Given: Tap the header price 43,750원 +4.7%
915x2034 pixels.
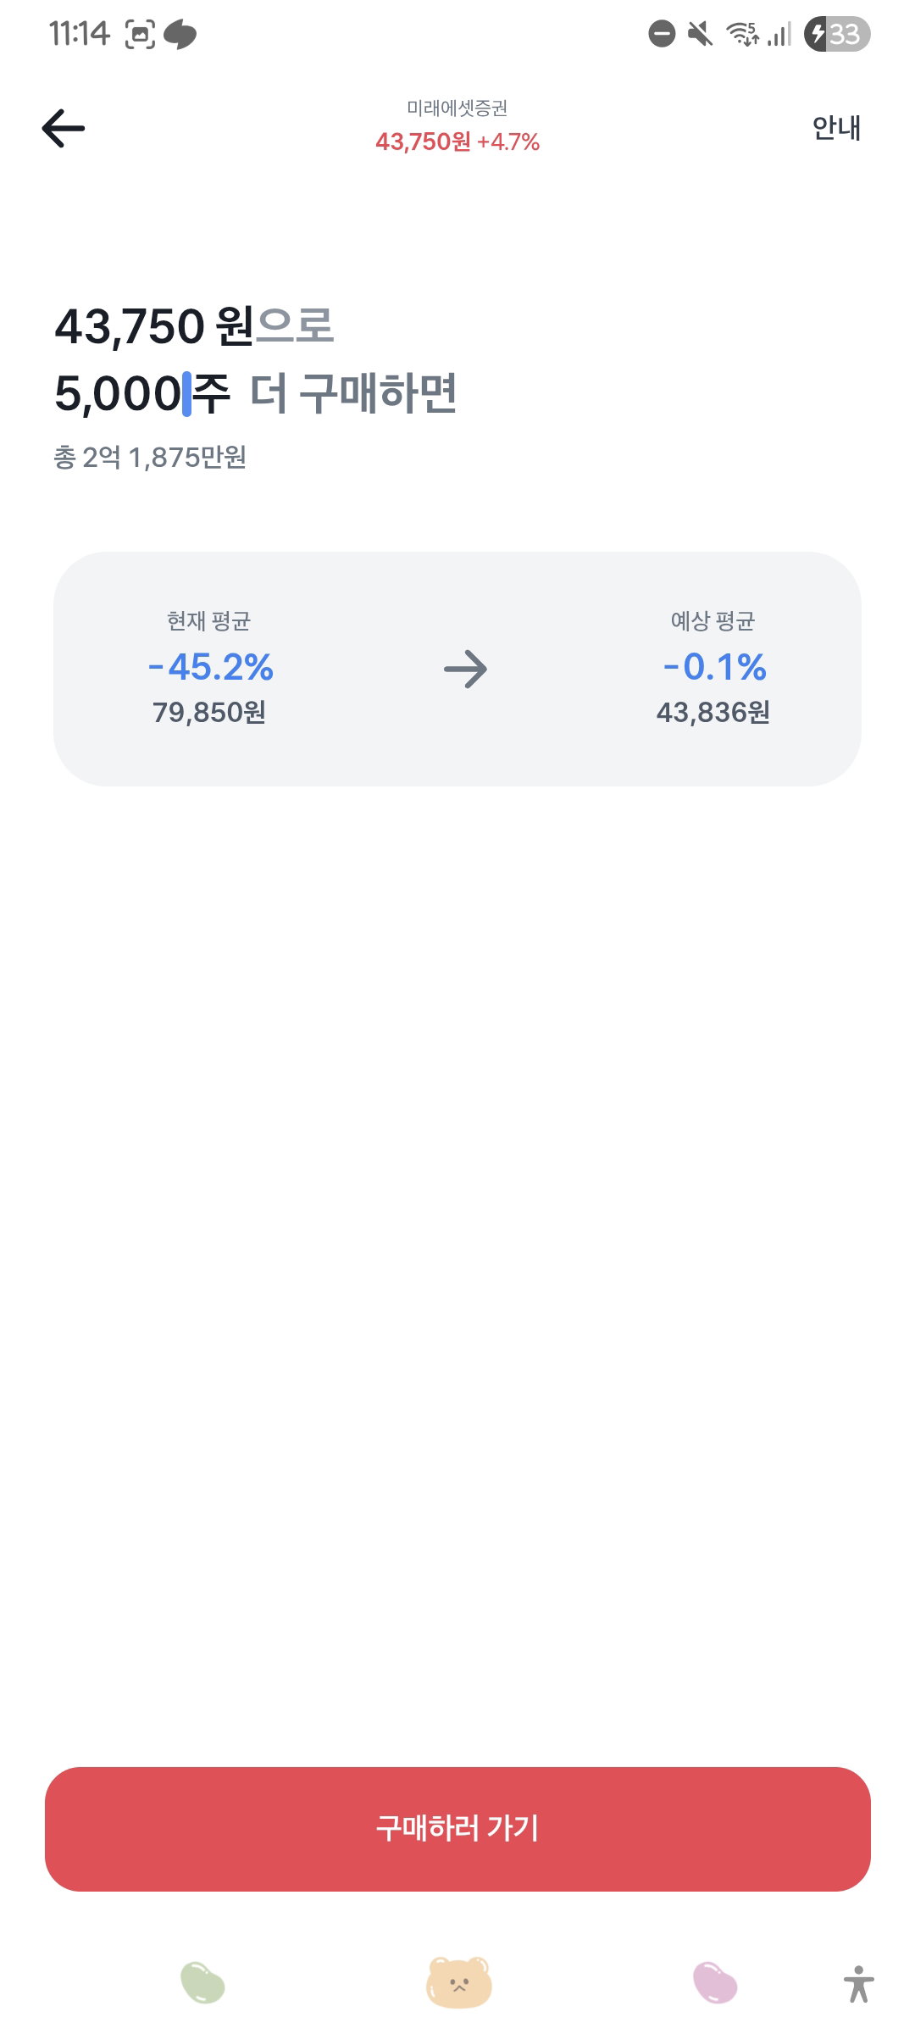Looking at the screenshot, I should [x=457, y=142].
